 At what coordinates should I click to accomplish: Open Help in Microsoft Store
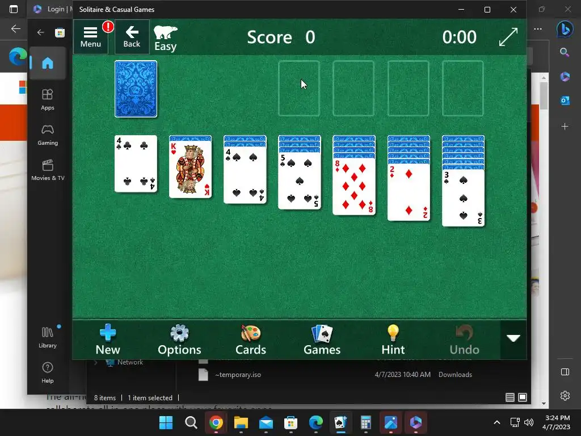[48, 372]
